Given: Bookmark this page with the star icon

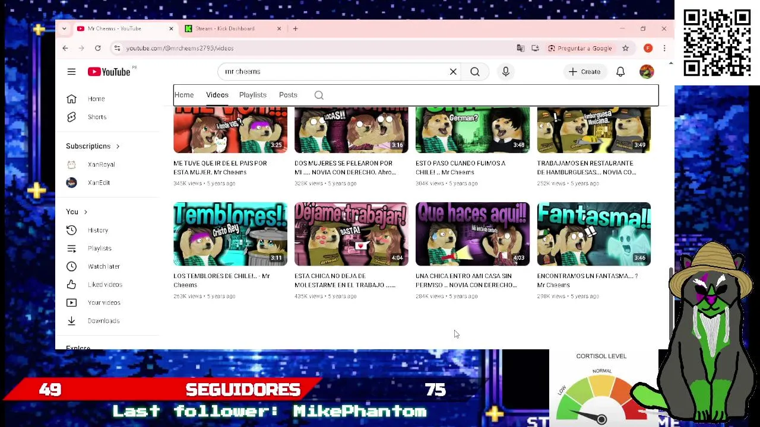Looking at the screenshot, I should (625, 48).
